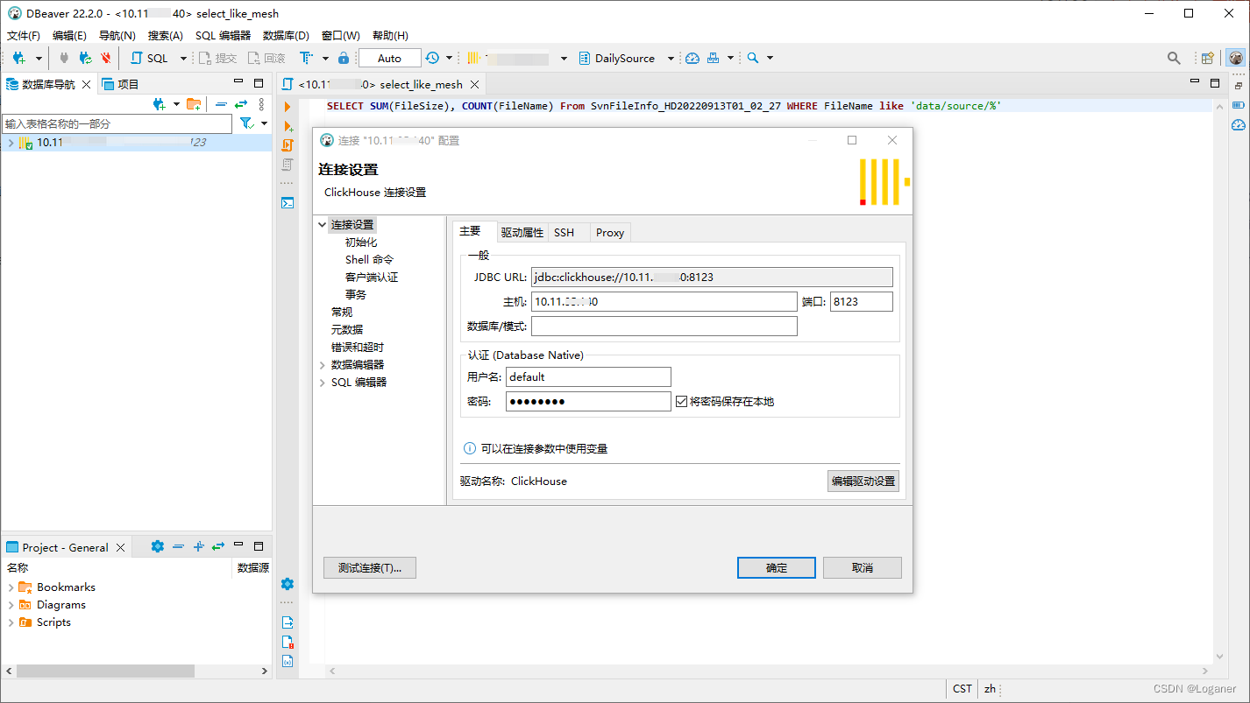Image resolution: width=1250 pixels, height=703 pixels.
Task: Uncheck 将密码保存在本地 checkbox
Action: (681, 401)
